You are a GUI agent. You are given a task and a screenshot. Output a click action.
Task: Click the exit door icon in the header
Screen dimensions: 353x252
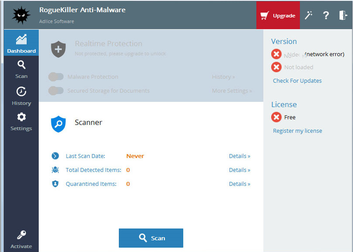[x=343, y=15]
